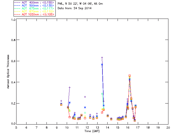This screenshot has height=138, width=173.
Task: Click the 'Data from: 24 Sep 2014' text
Action: [x=75, y=8]
